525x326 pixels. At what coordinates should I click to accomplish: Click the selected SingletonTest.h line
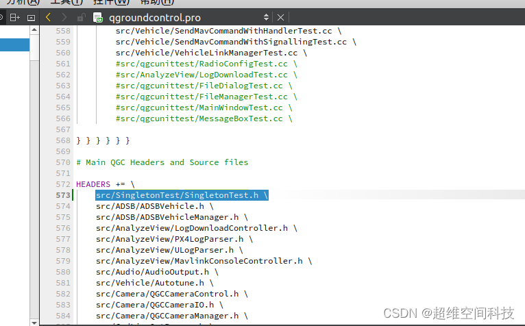coord(182,195)
